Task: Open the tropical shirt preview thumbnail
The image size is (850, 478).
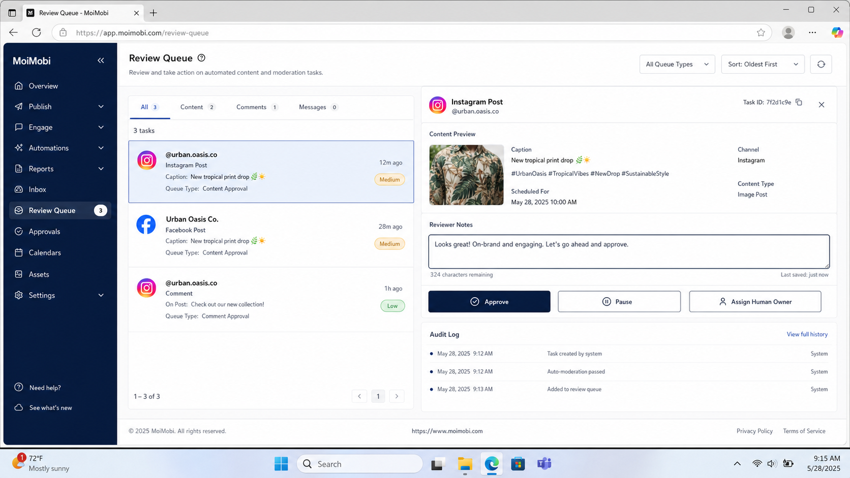Action: click(x=466, y=175)
